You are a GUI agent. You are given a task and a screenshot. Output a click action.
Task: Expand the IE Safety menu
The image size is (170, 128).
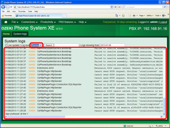(x=150, y=15)
